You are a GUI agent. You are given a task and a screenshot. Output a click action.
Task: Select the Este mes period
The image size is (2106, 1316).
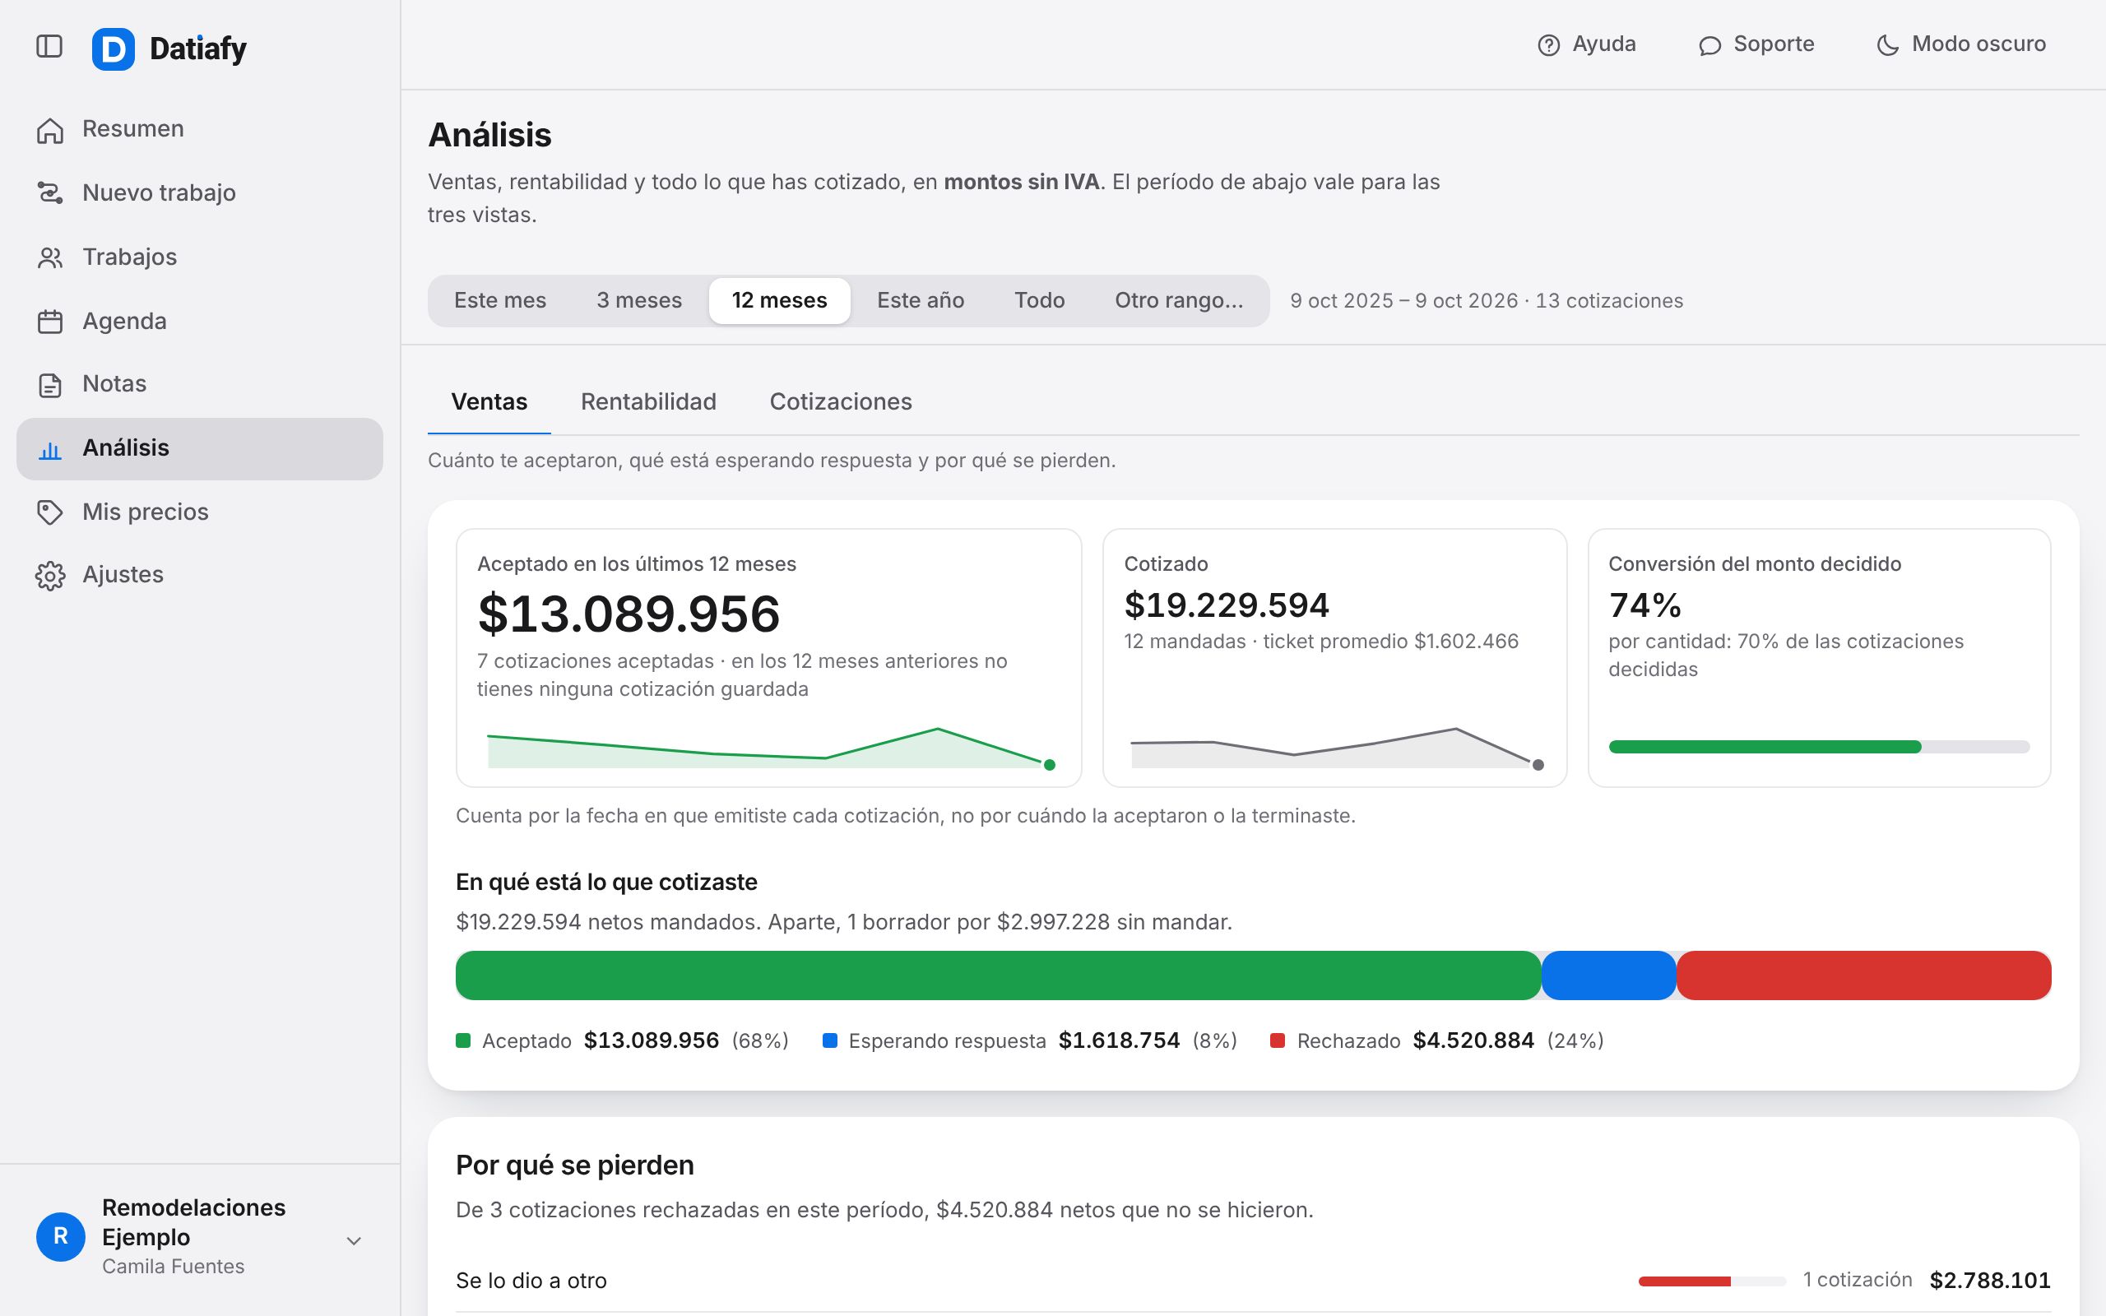click(x=500, y=300)
